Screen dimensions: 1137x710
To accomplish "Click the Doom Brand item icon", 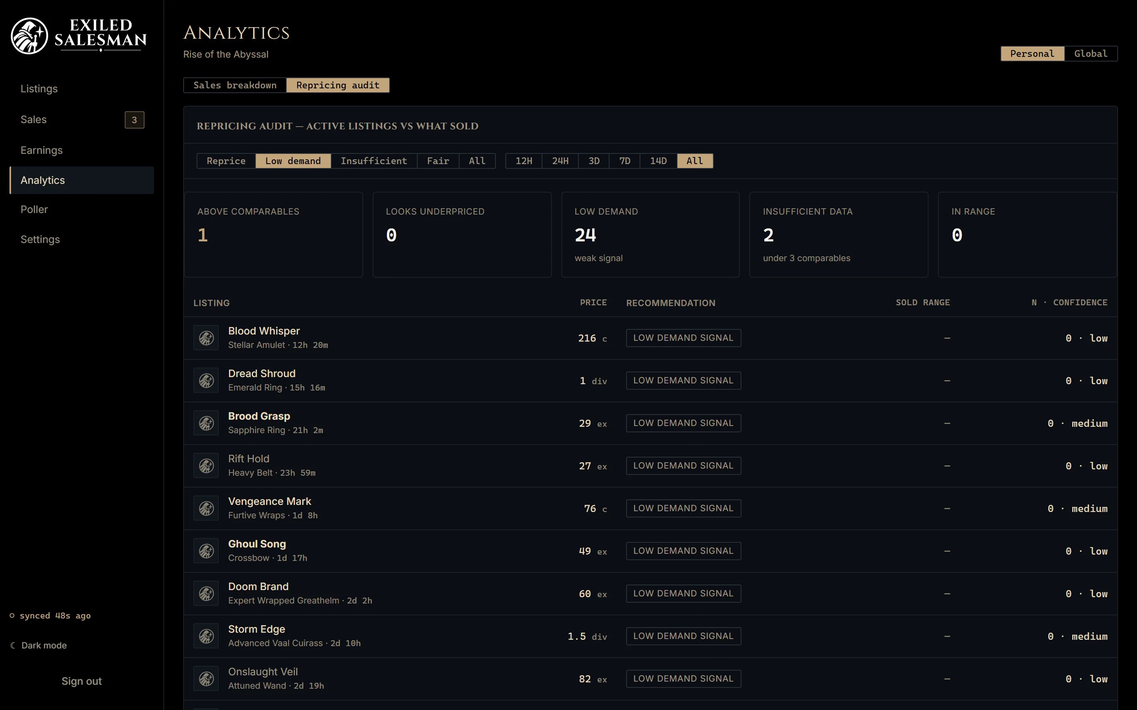I will [x=206, y=594].
